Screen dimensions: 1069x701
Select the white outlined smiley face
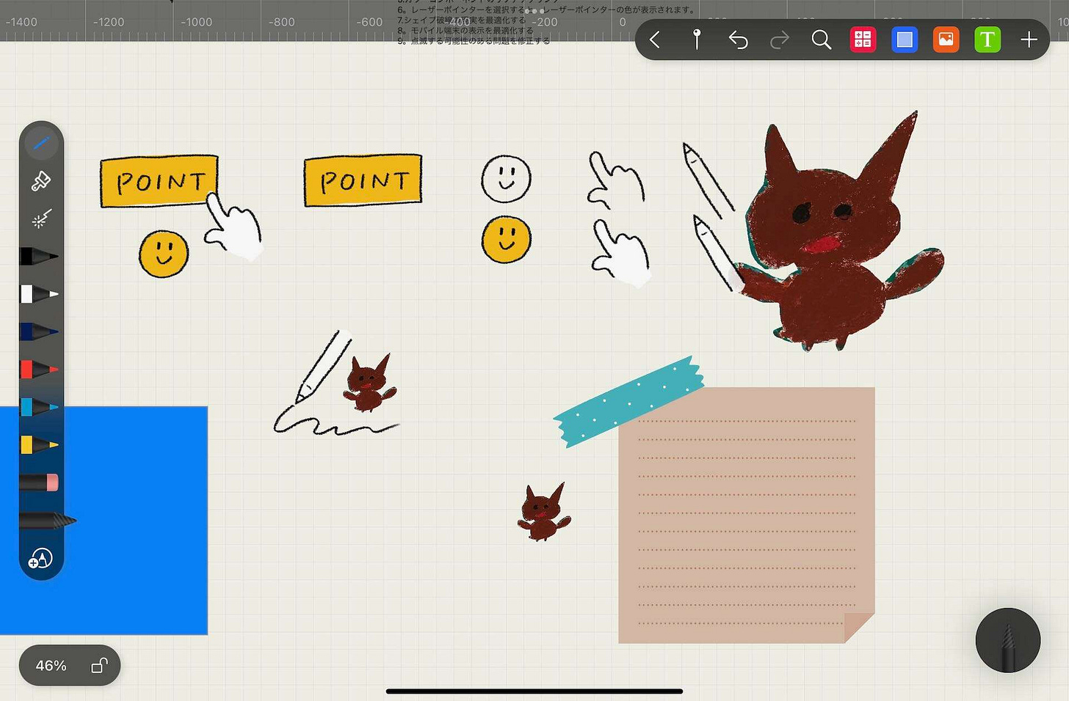click(506, 178)
